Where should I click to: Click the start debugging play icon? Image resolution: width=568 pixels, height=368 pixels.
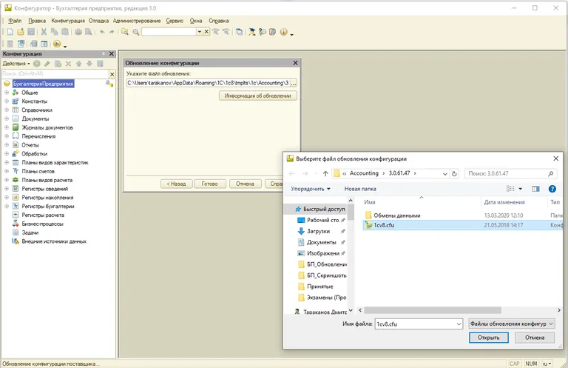point(57,44)
